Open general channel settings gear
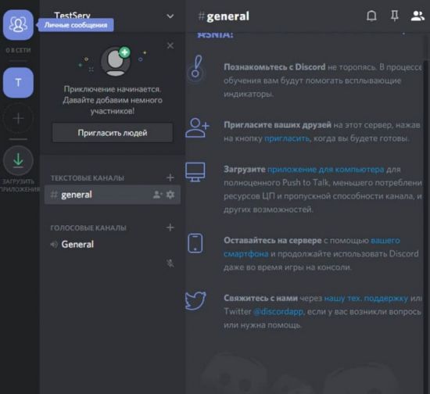430x394 pixels. point(170,195)
